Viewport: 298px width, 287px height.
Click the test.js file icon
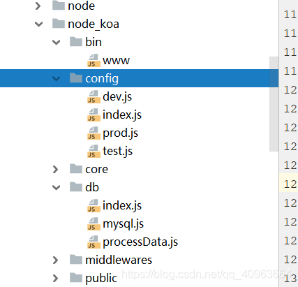94,151
